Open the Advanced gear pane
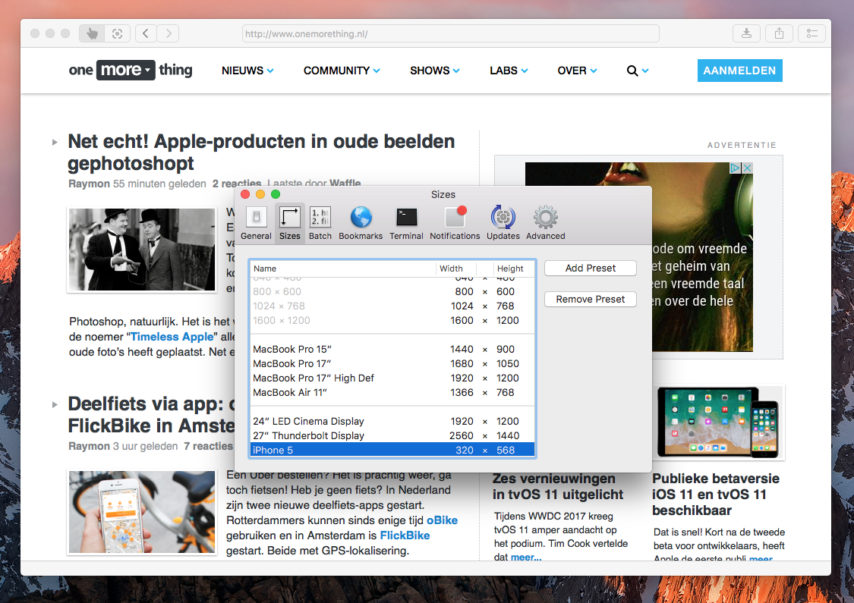The height and width of the screenshot is (603, 854). click(x=545, y=223)
